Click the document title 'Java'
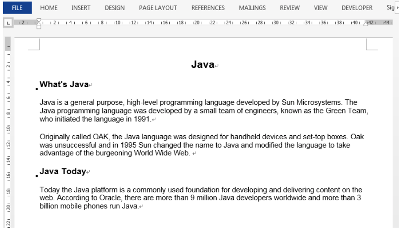The width and height of the screenshot is (400, 229). [x=203, y=64]
